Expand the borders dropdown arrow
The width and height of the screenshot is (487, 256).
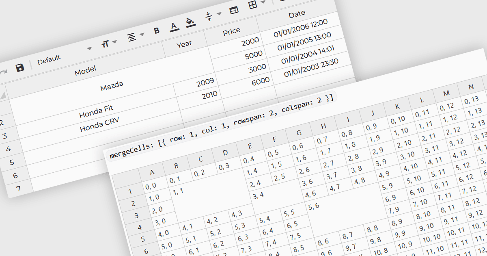pyautogui.click(x=263, y=2)
